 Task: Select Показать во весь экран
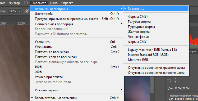tap(76, 52)
